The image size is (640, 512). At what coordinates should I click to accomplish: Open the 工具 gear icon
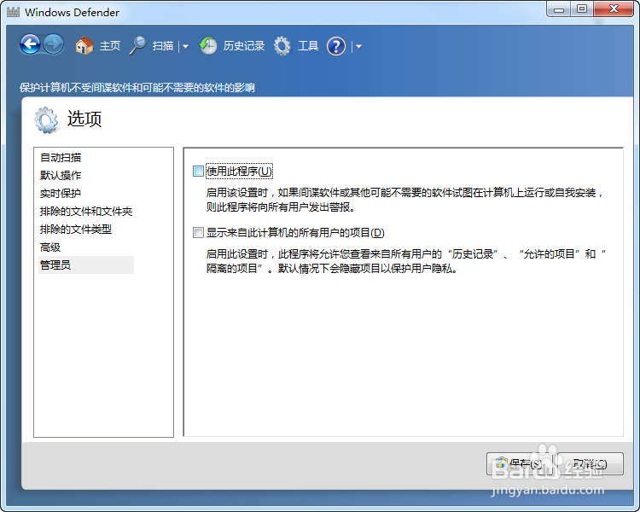[x=282, y=46]
